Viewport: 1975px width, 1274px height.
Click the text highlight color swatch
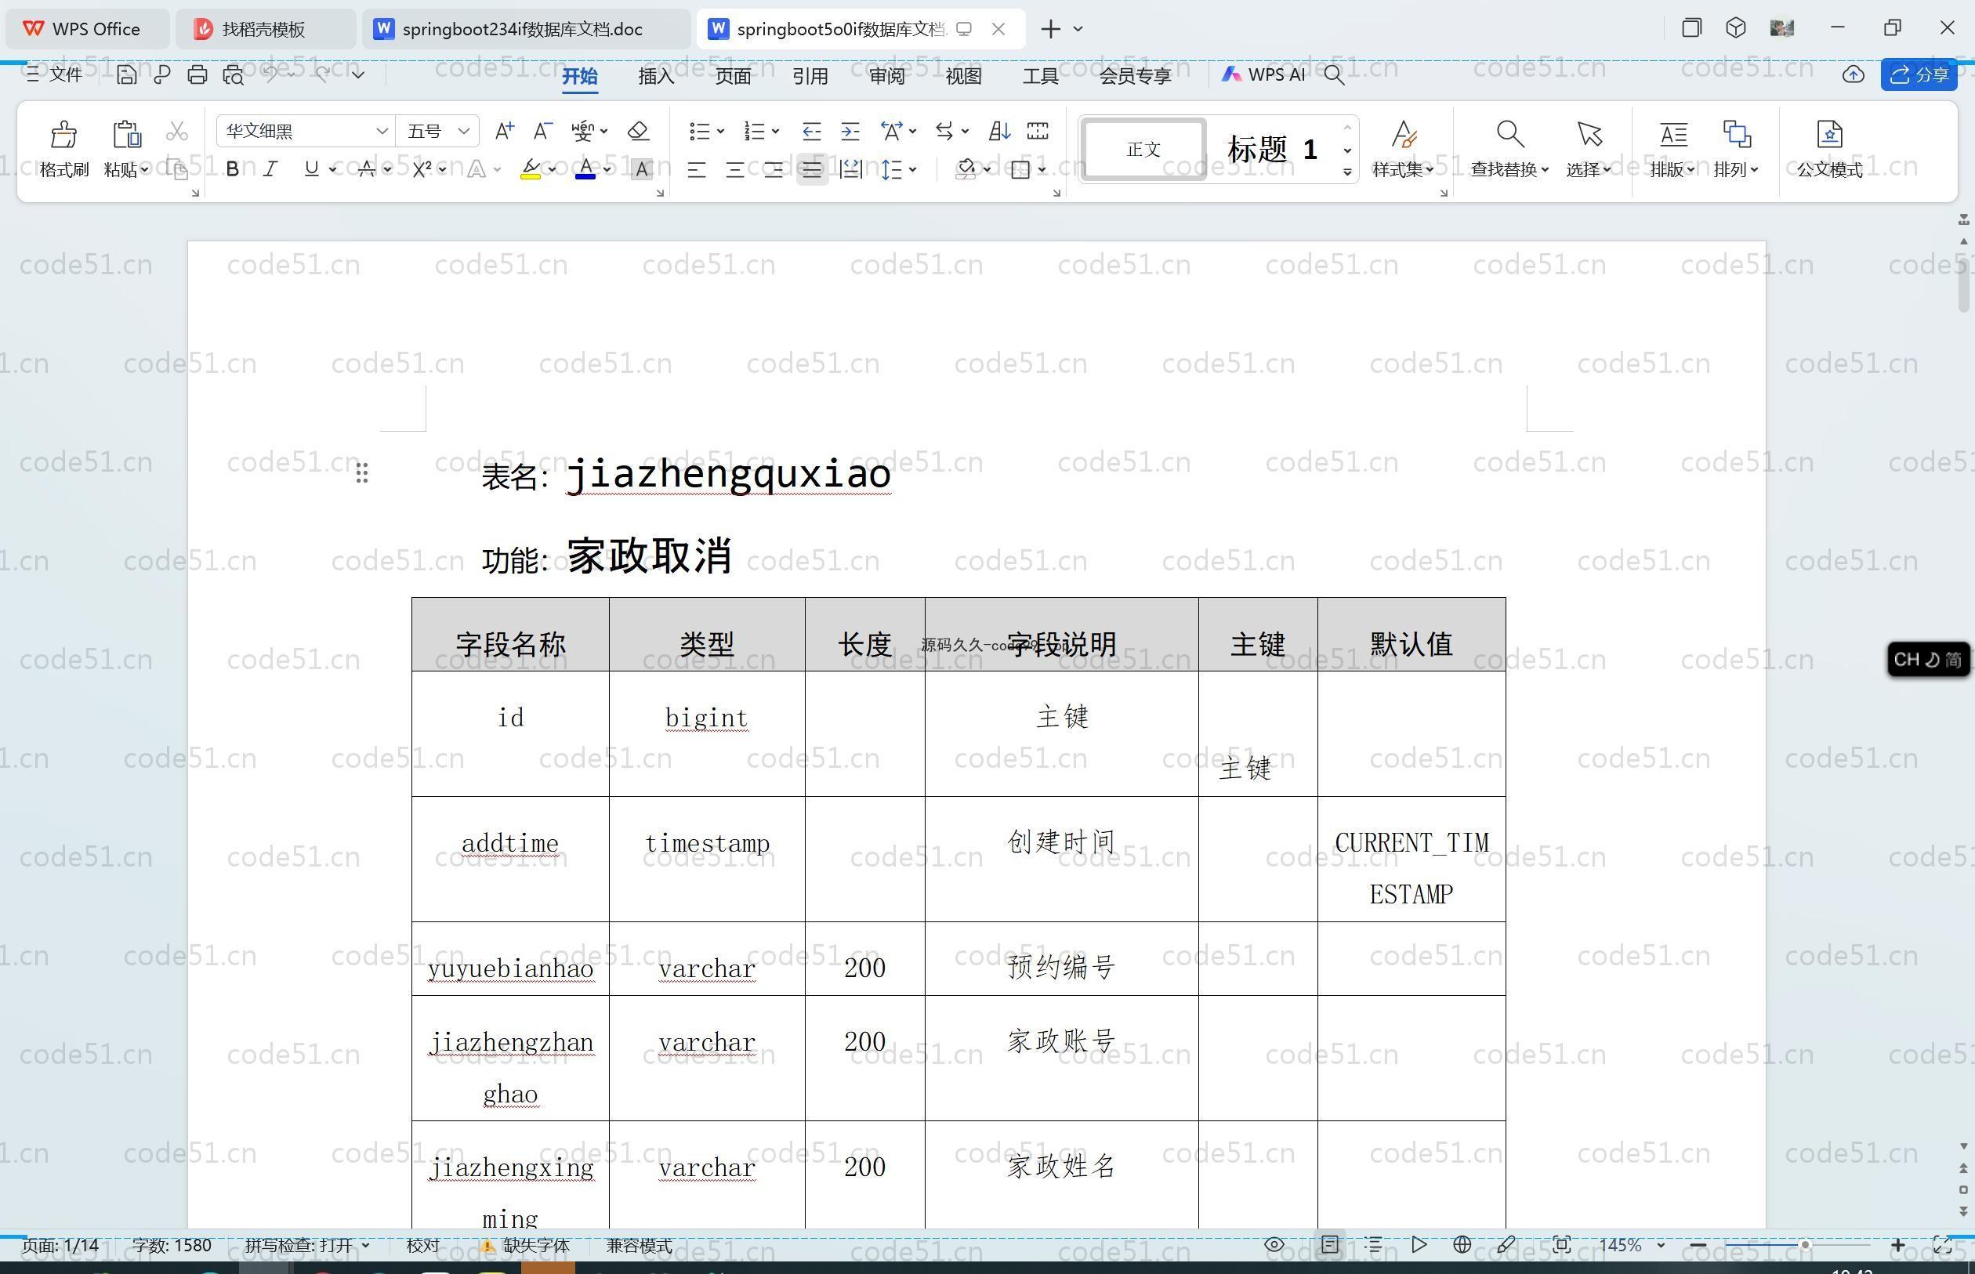[x=531, y=169]
